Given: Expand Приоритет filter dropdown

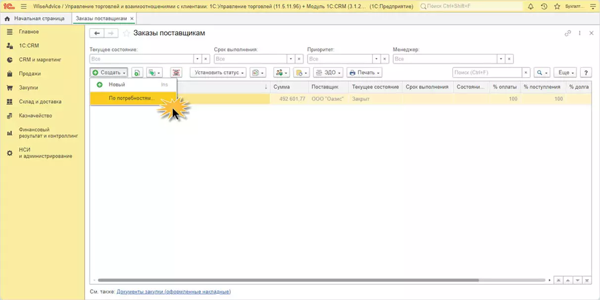Looking at the screenshot, I should tap(377, 59).
